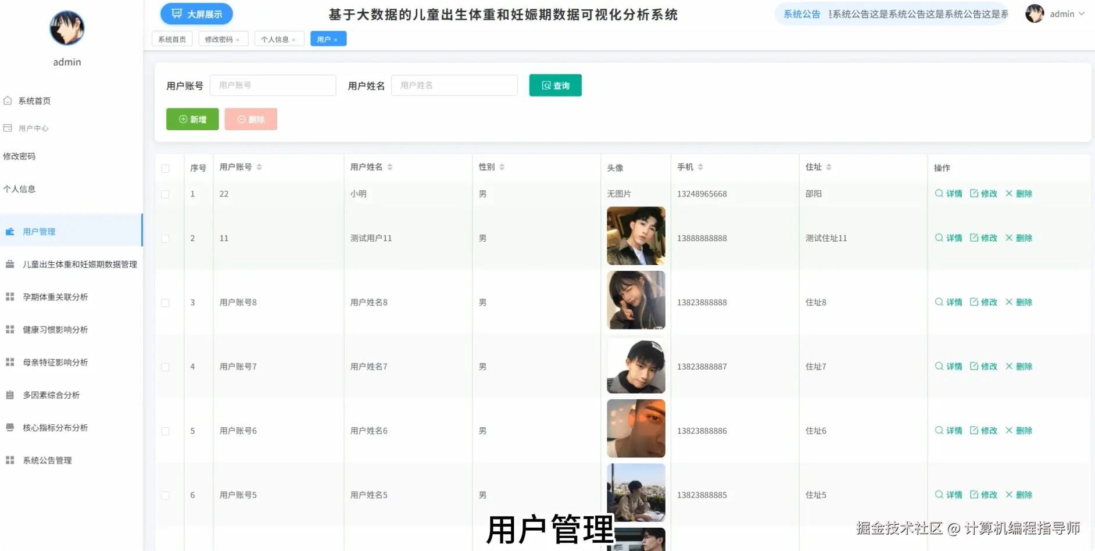This screenshot has width=1095, height=551.
Task: Click the 母亲特征影响分析 grid icon
Action: pyautogui.click(x=10, y=362)
